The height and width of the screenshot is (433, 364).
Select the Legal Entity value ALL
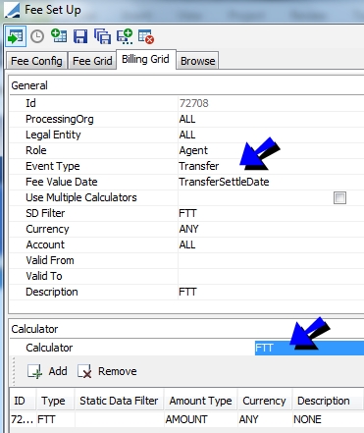[271, 135]
